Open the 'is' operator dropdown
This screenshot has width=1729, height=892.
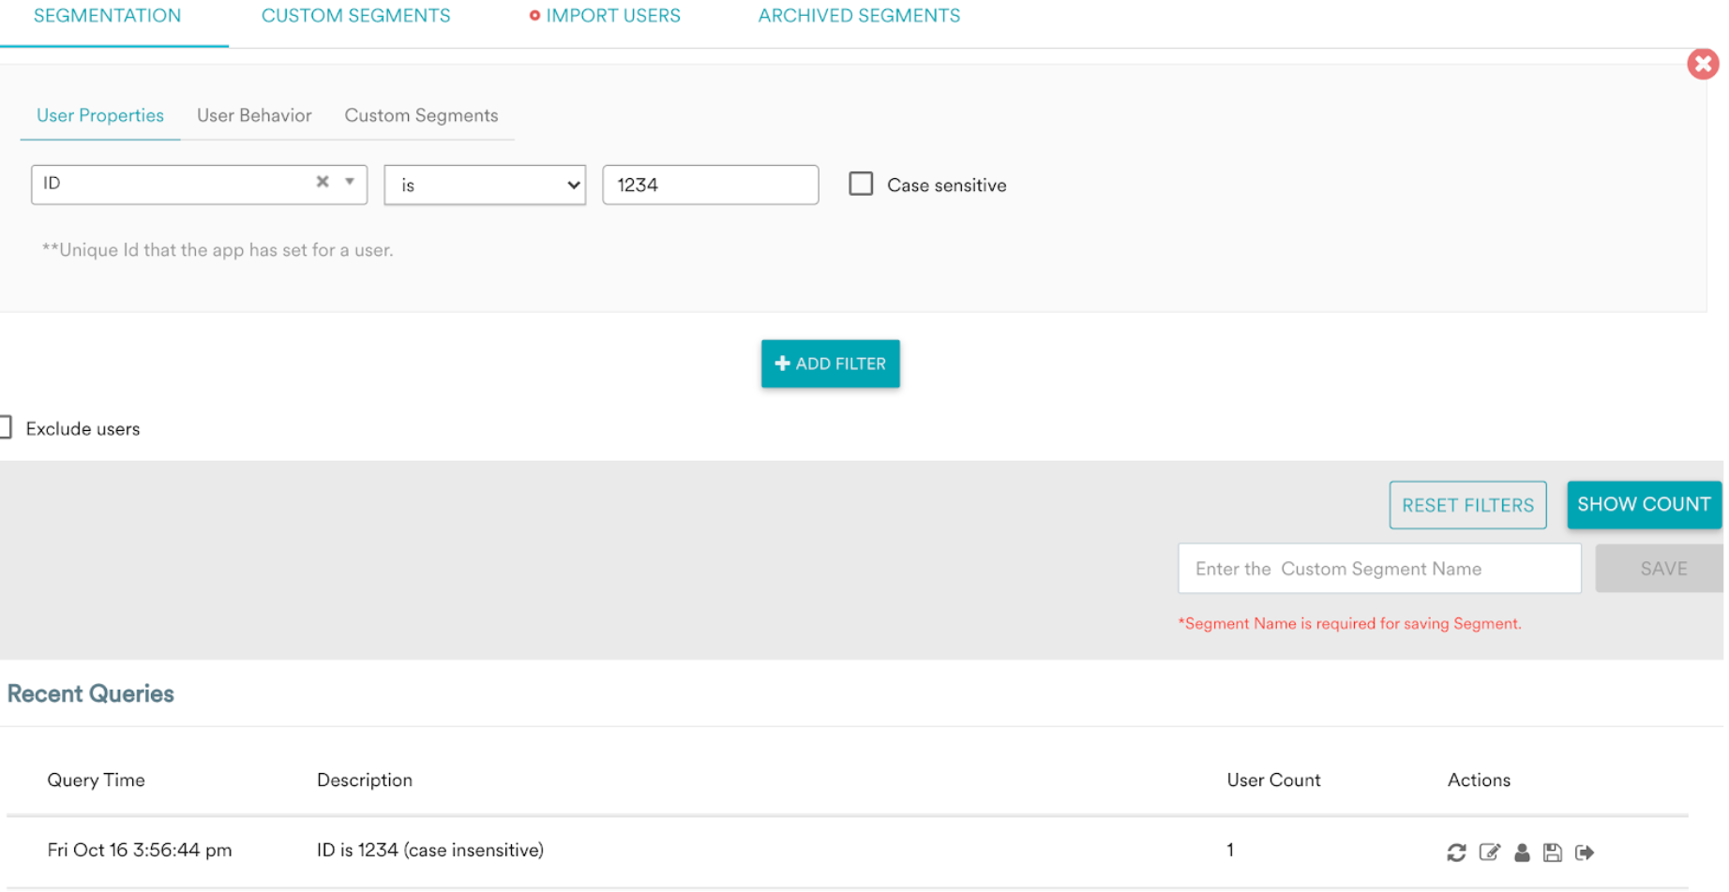[x=485, y=186]
